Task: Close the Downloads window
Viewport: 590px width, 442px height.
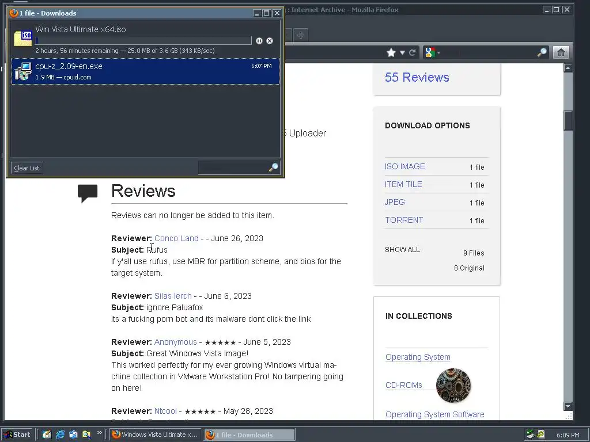Action: (x=277, y=13)
